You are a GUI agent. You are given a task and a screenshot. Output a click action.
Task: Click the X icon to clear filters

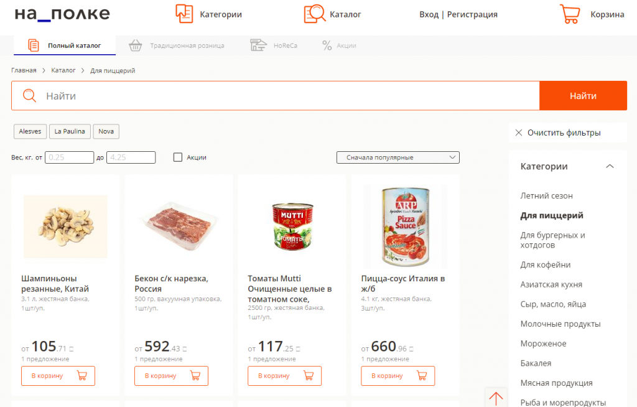pos(519,133)
